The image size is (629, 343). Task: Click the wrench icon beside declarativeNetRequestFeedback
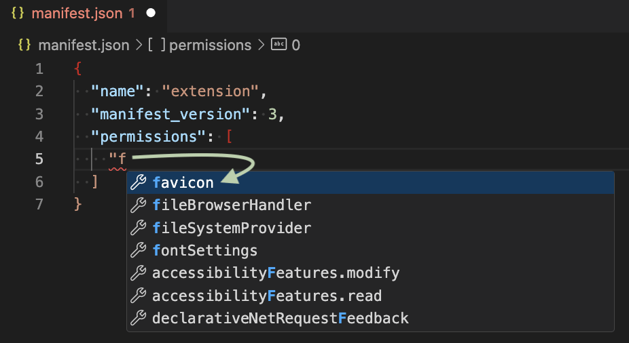[x=139, y=318]
